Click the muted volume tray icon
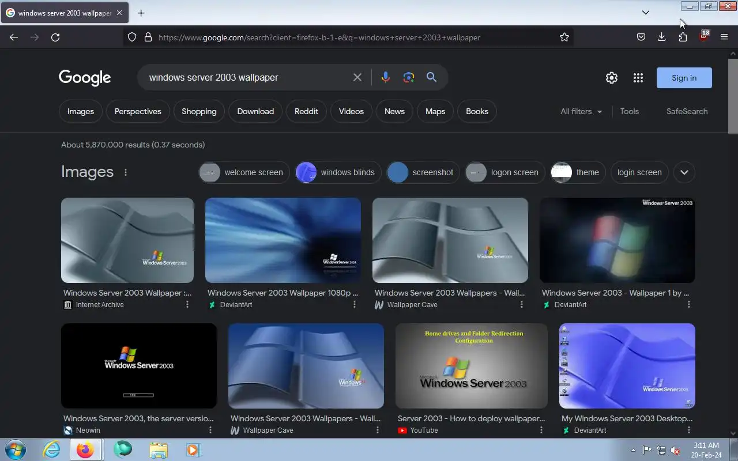Screen dimensions: 738x461 click(x=675, y=450)
